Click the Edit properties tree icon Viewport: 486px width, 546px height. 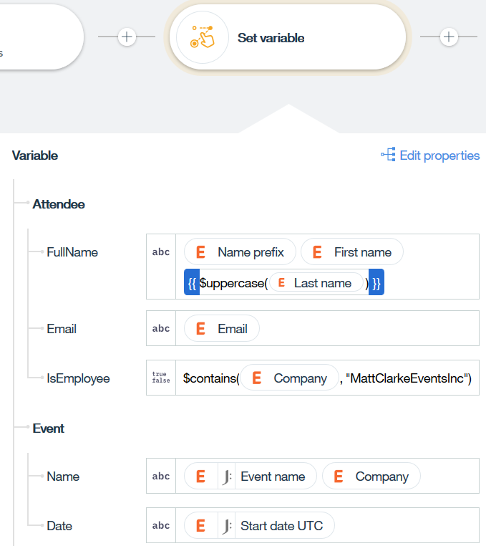click(x=388, y=155)
